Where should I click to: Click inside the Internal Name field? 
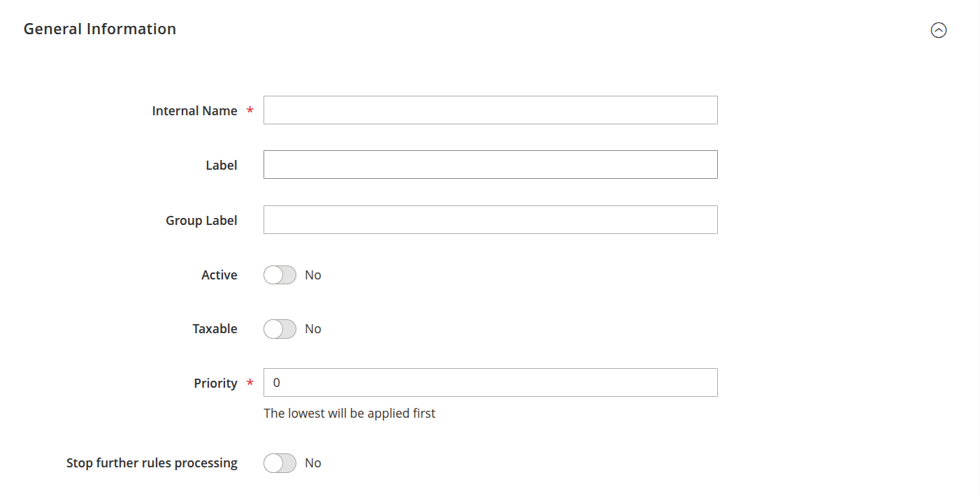[490, 110]
